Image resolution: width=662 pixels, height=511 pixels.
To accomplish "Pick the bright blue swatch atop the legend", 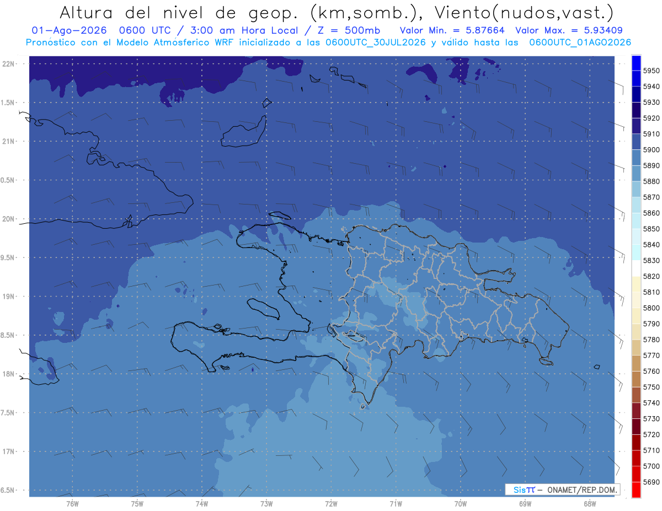I will point(636,62).
